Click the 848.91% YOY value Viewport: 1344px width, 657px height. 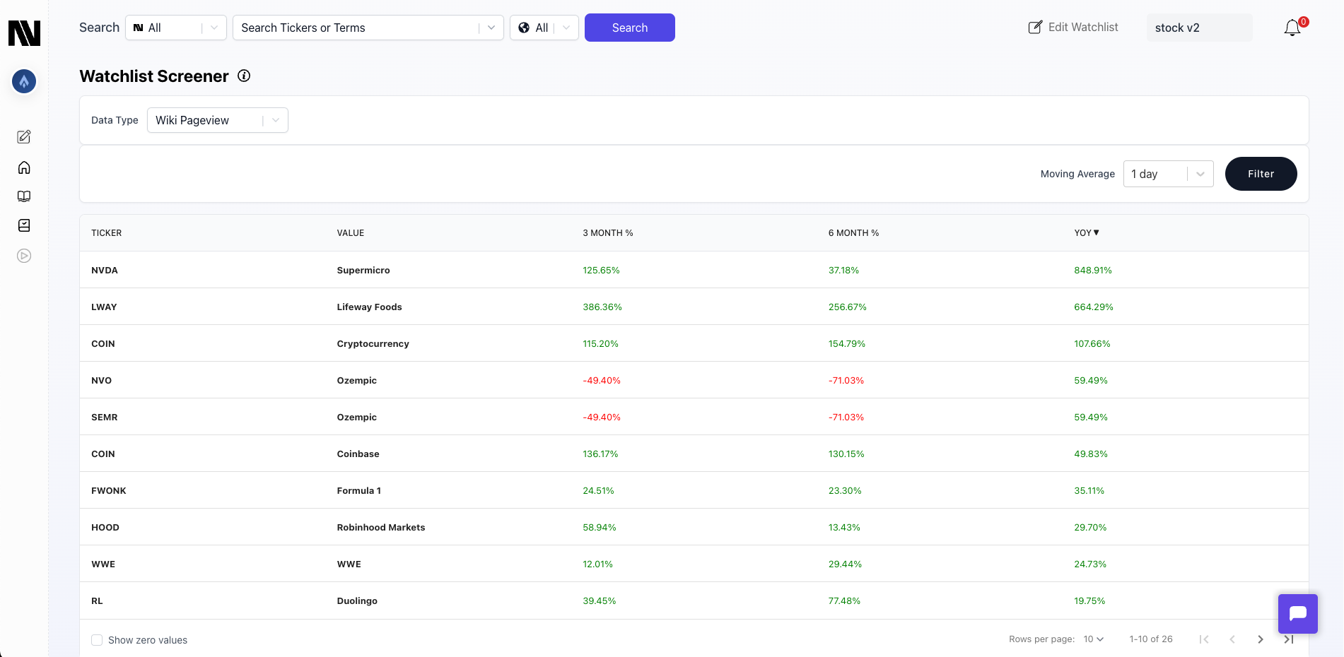coord(1093,271)
